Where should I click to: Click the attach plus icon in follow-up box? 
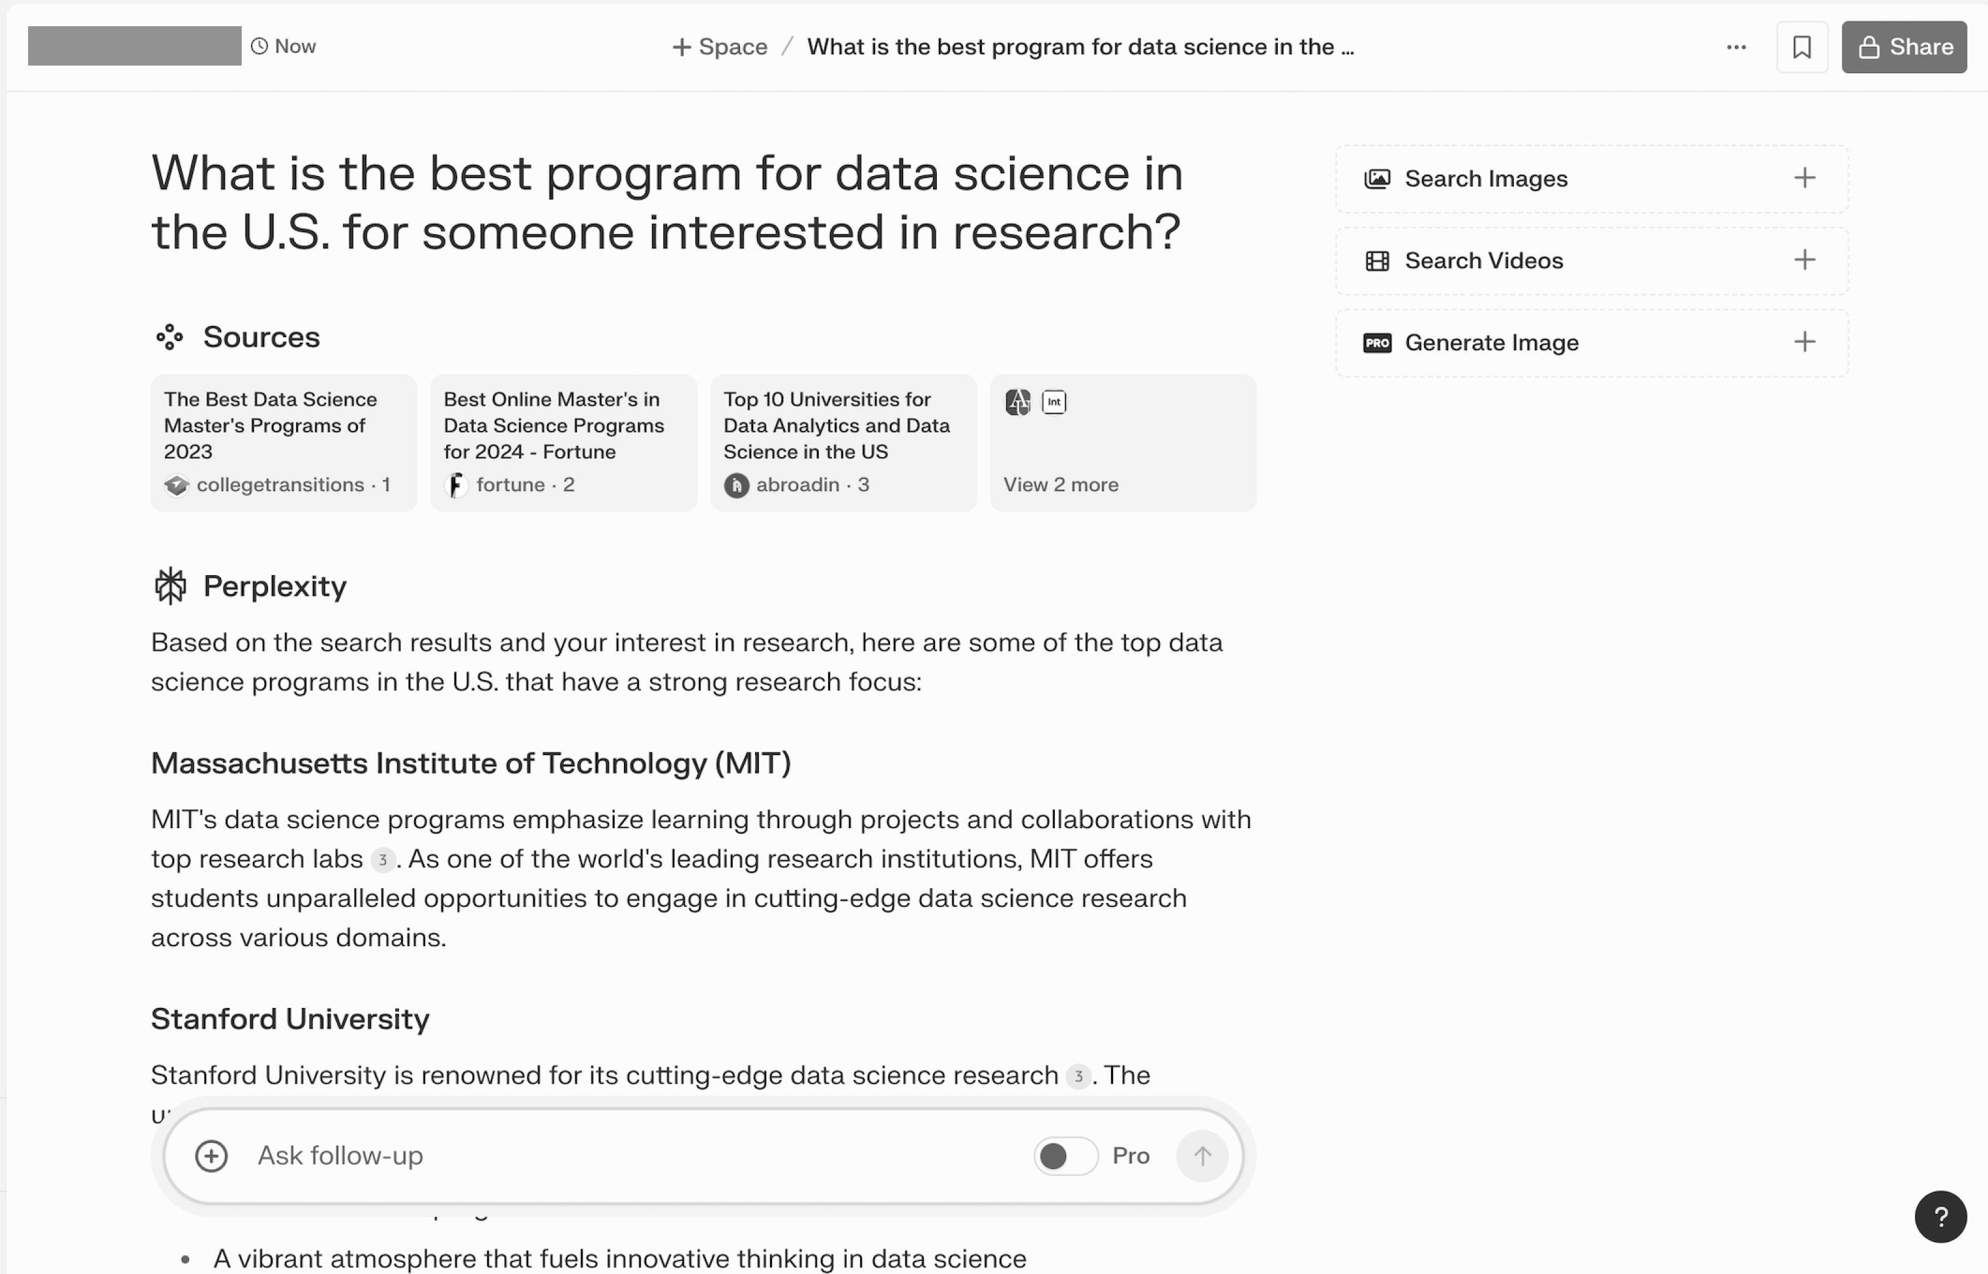click(x=211, y=1156)
